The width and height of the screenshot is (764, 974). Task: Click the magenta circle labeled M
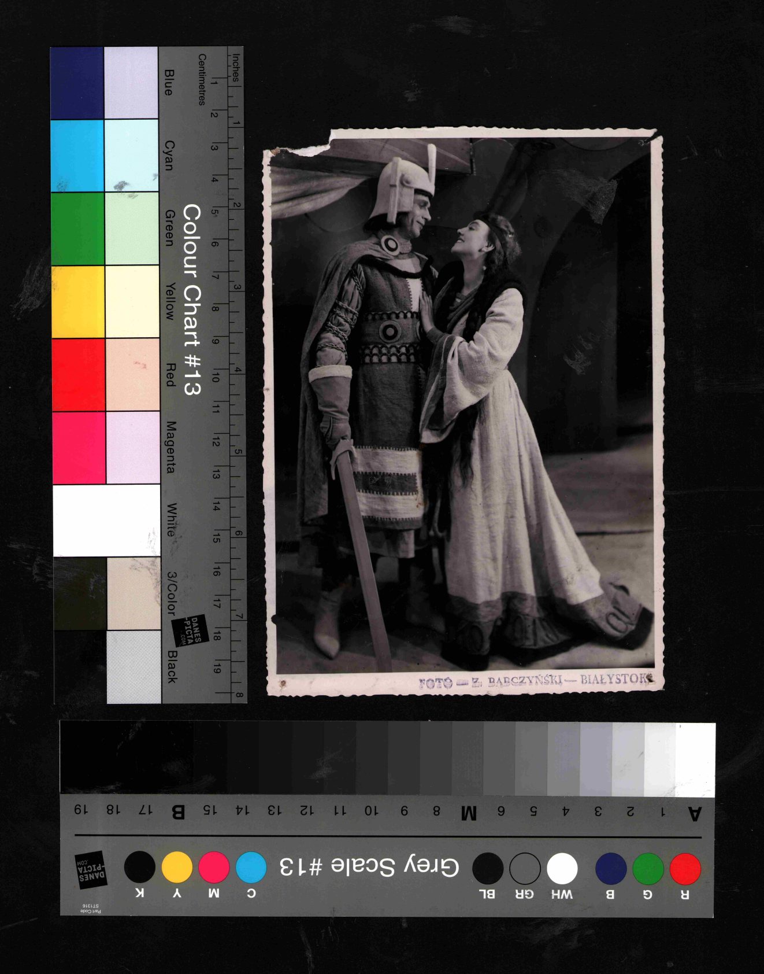click(214, 867)
